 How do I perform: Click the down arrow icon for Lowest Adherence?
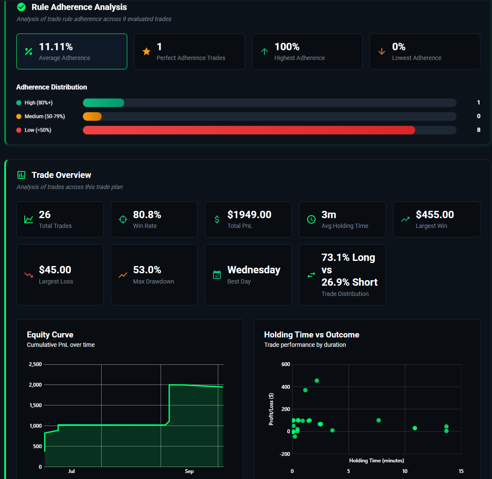[382, 52]
